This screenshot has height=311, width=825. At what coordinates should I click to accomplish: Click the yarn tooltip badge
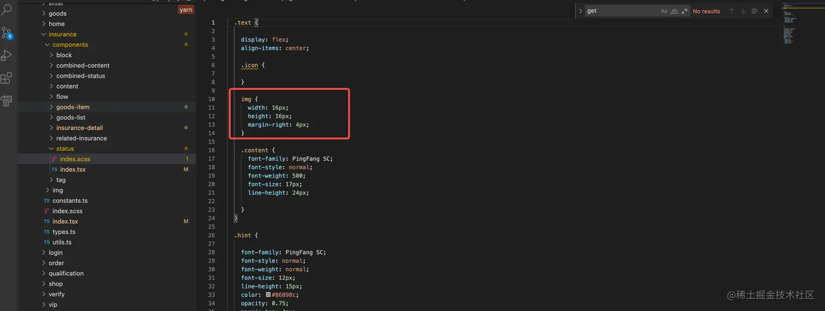click(x=186, y=10)
